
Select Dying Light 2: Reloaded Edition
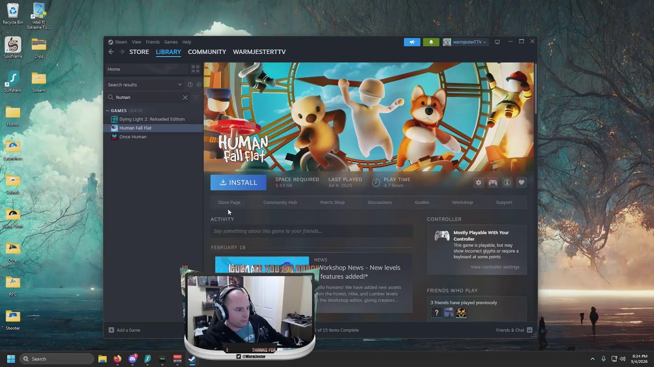pos(152,119)
